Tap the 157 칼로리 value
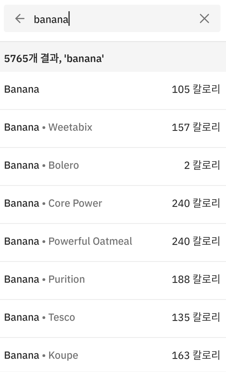Image resolution: width=226 pixels, height=372 pixels. (196, 127)
